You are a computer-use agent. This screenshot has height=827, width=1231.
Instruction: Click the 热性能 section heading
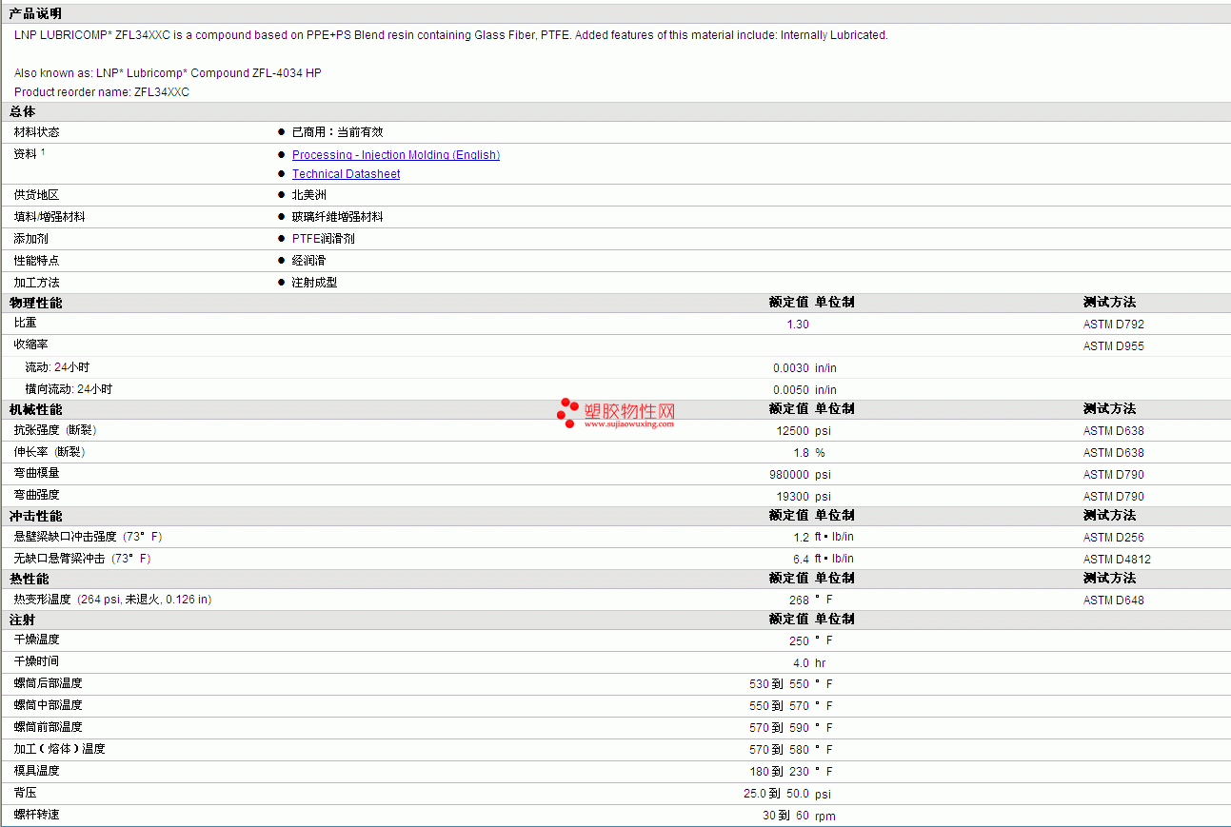click(x=29, y=579)
